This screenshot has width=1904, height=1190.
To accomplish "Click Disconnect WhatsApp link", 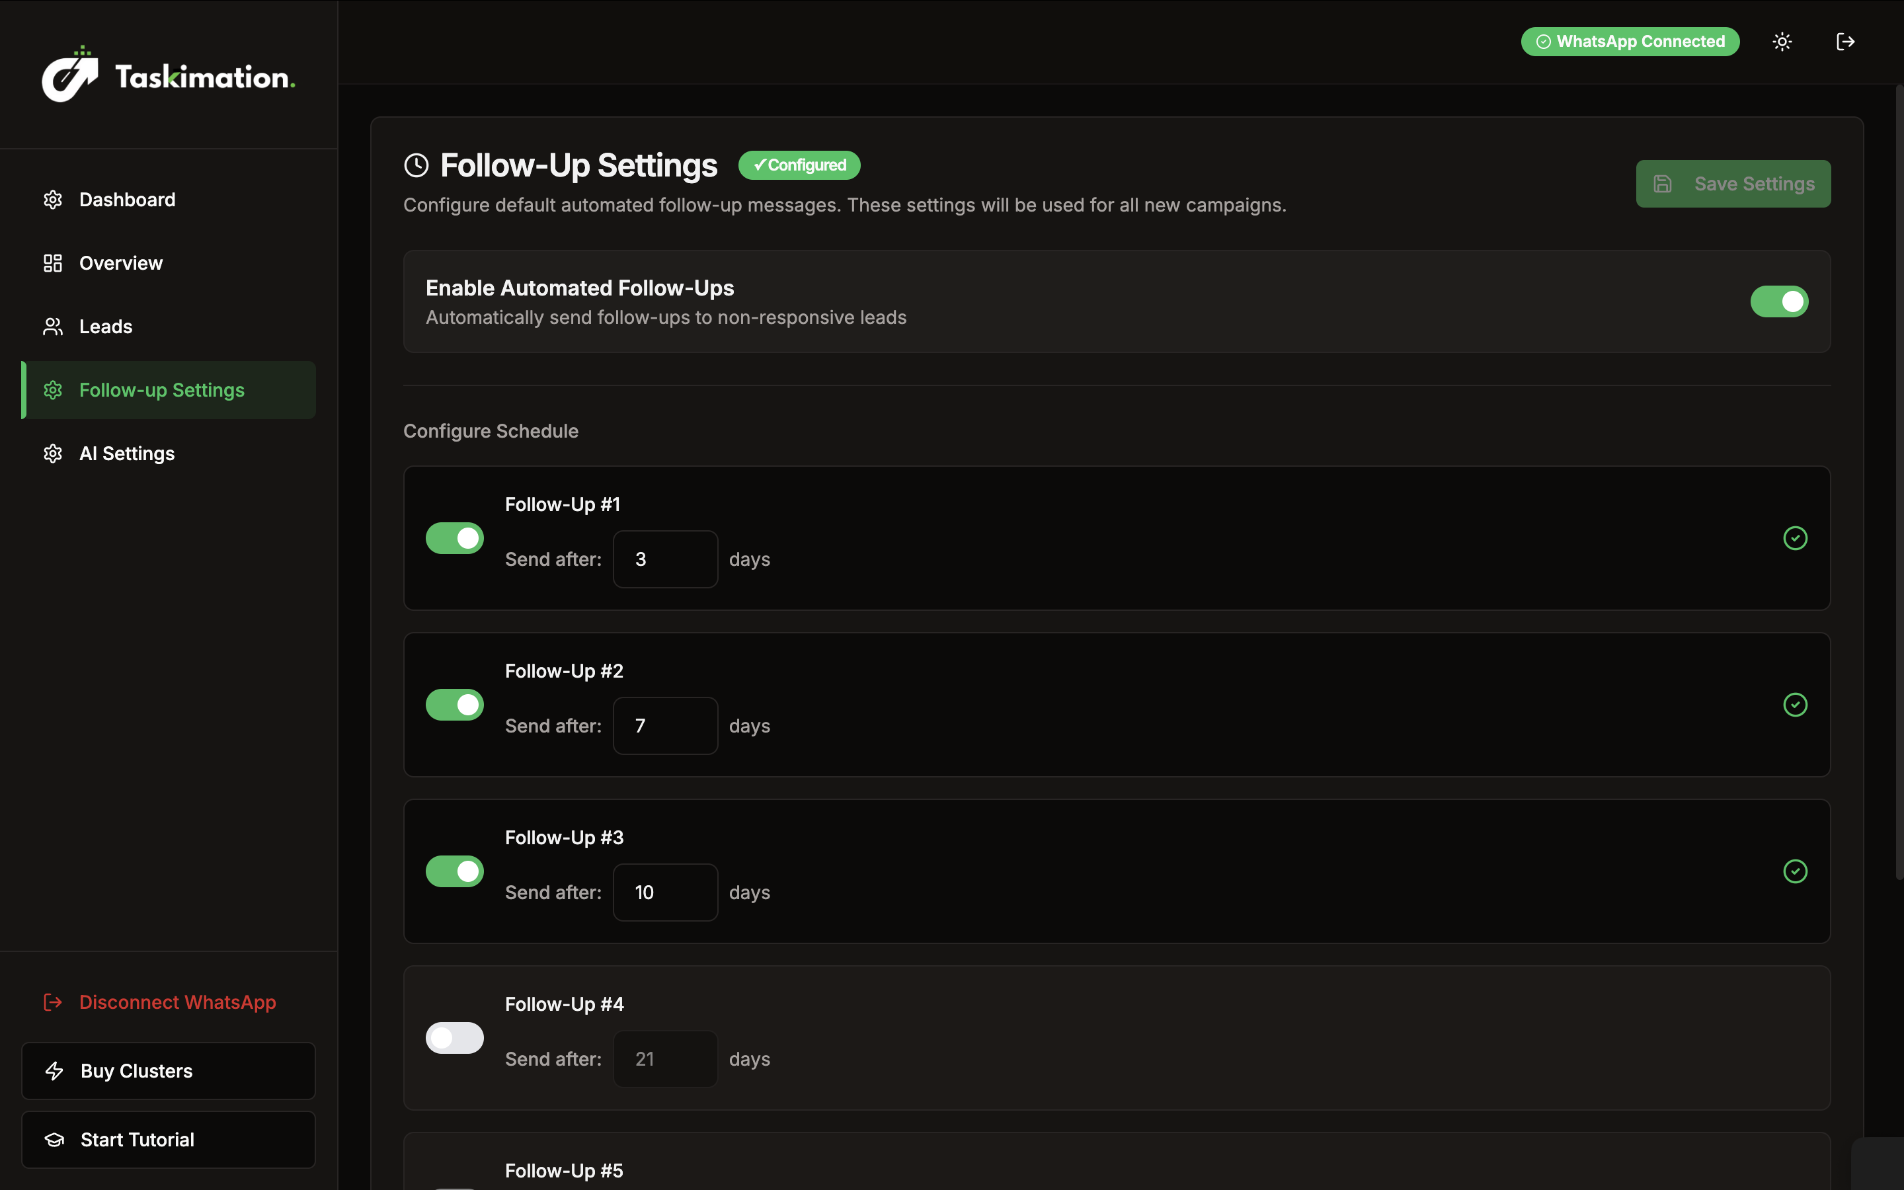I will (x=177, y=1003).
